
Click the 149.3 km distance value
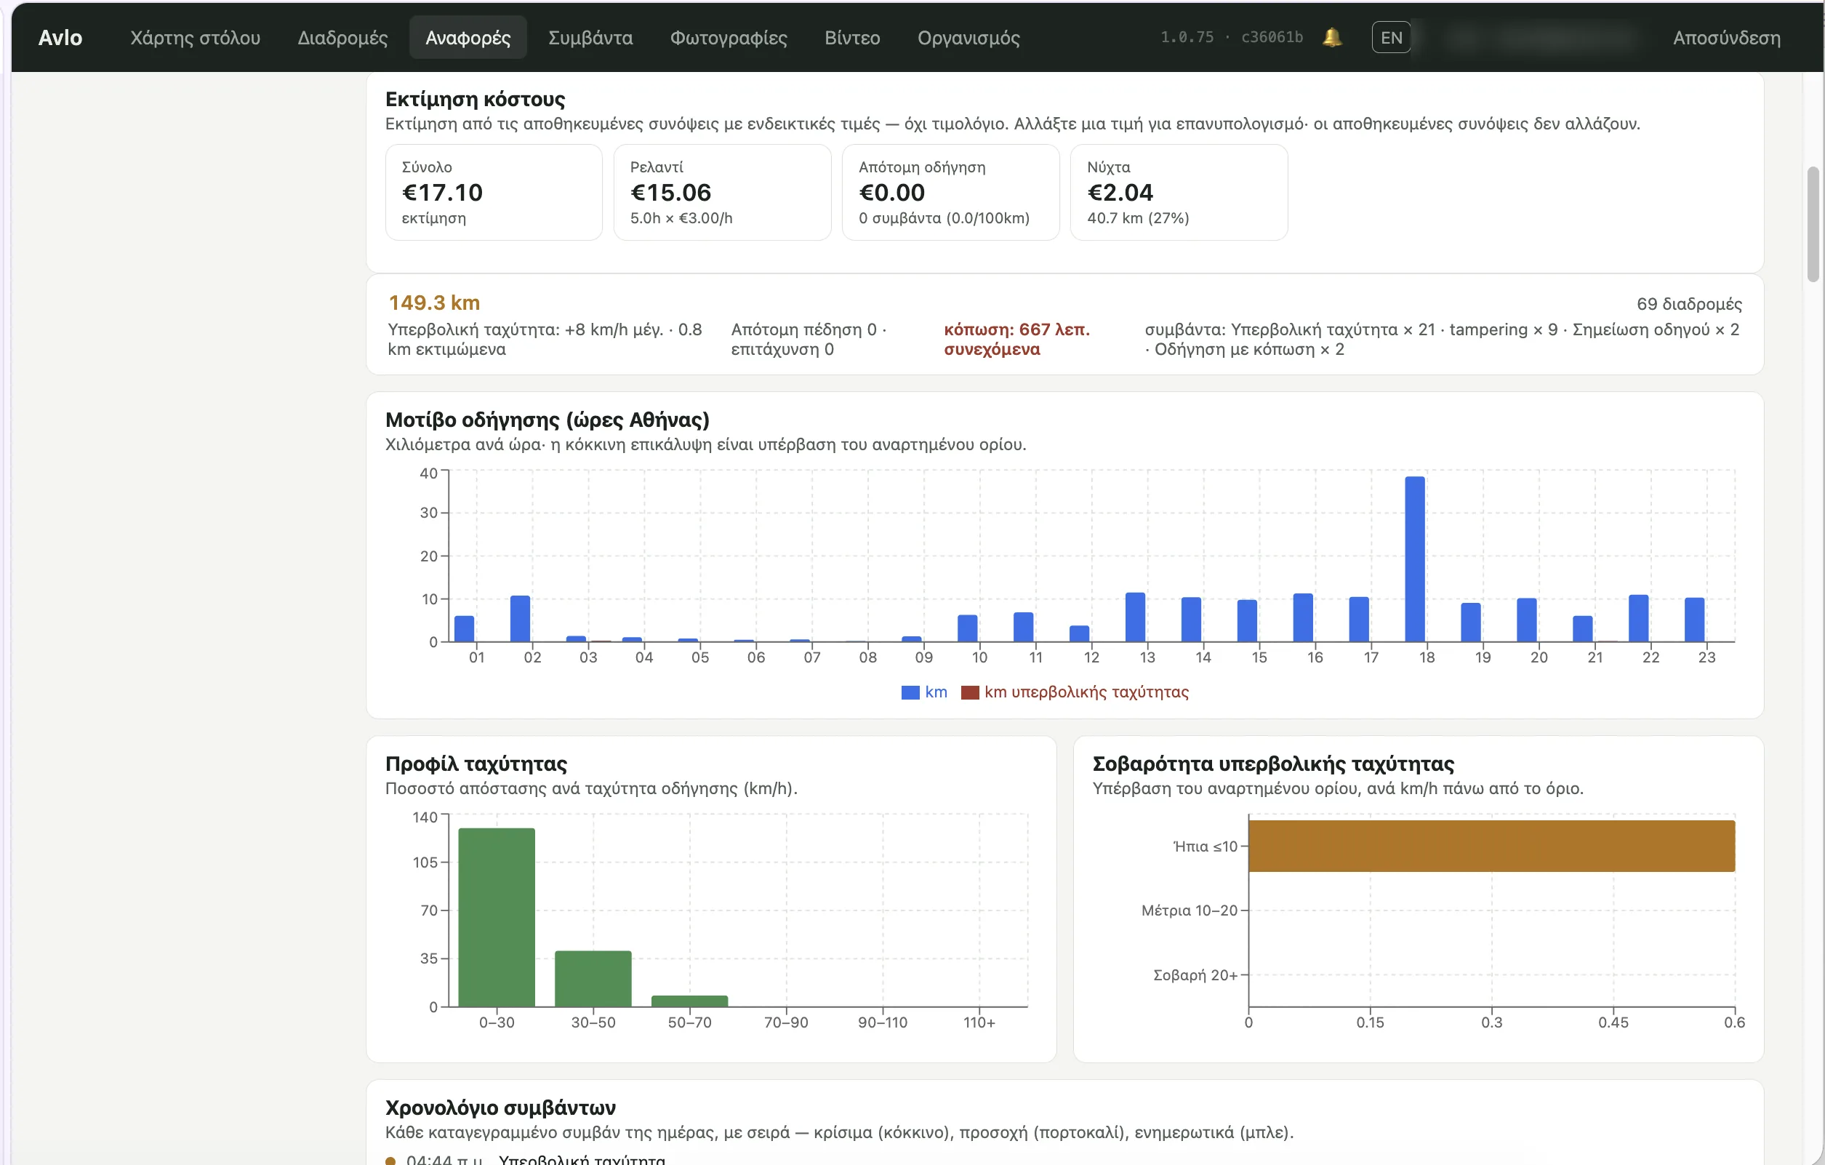coord(434,303)
